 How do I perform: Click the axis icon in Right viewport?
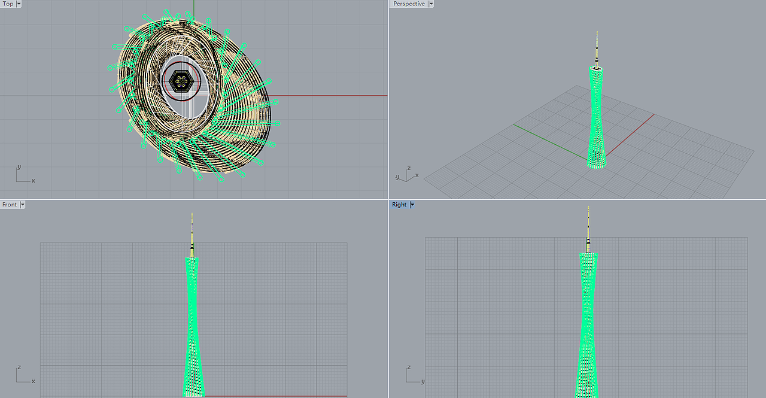point(414,374)
